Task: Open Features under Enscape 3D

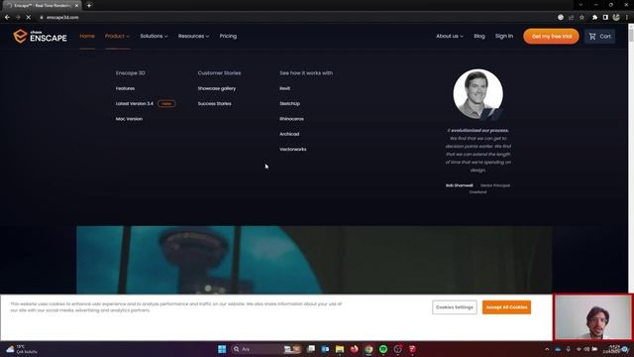Action: (125, 88)
